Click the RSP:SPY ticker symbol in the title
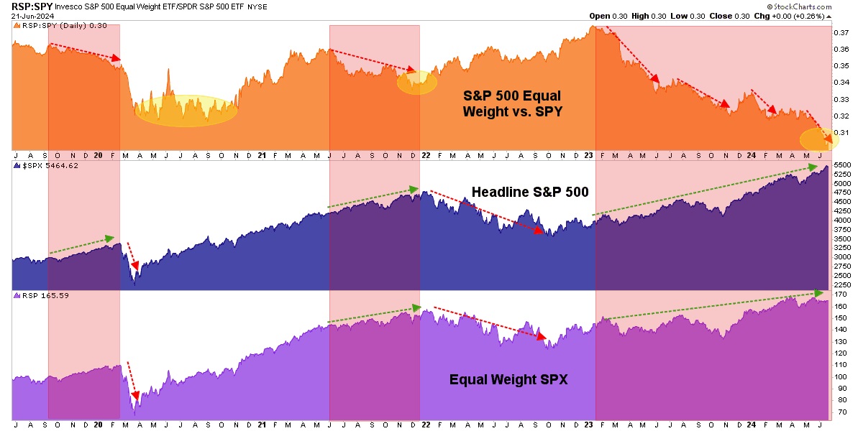 (26, 6)
